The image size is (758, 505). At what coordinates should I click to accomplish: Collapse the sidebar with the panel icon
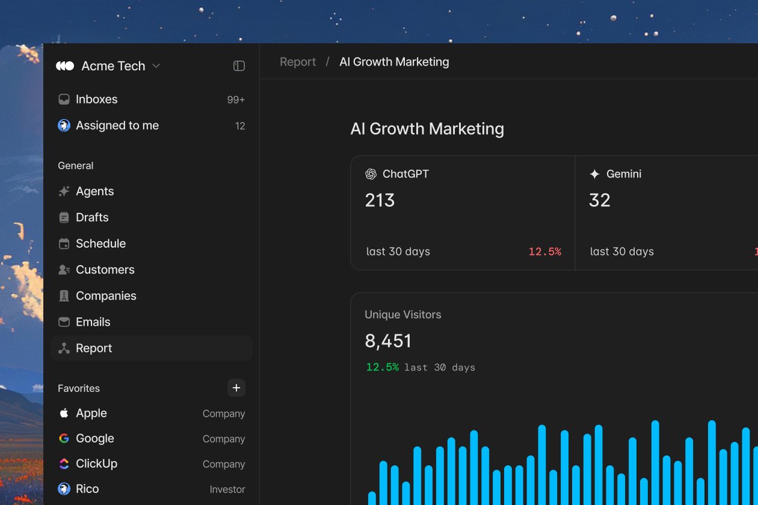pos(239,66)
